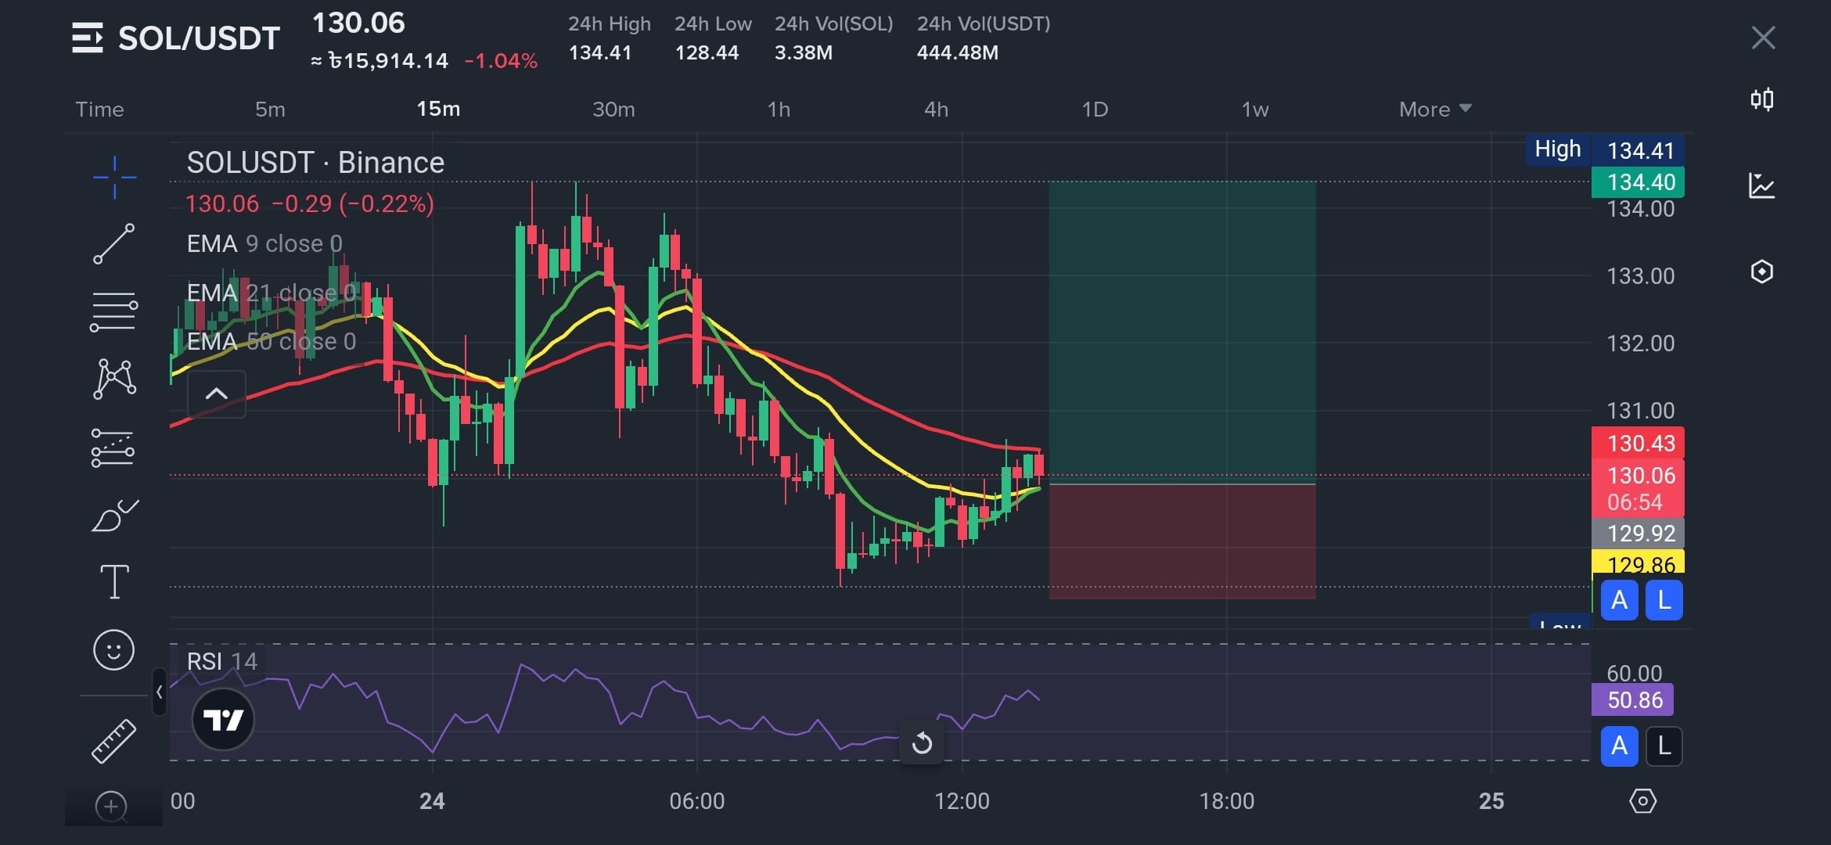Click the current price 130.06 countdown tag
The height and width of the screenshot is (845, 1831).
1639,488
